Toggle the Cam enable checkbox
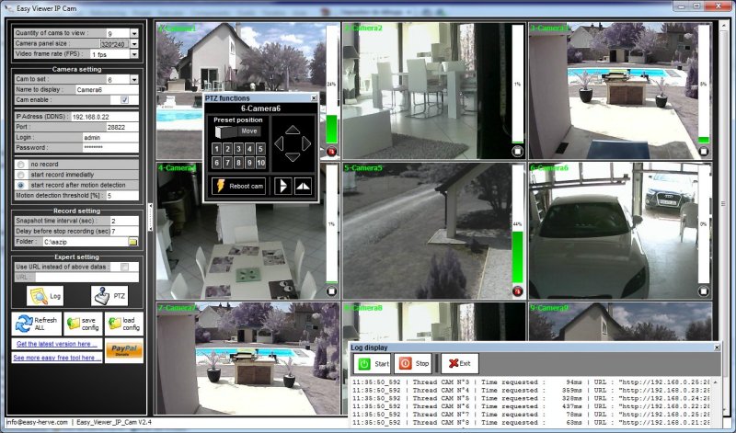The image size is (736, 433). point(124,100)
